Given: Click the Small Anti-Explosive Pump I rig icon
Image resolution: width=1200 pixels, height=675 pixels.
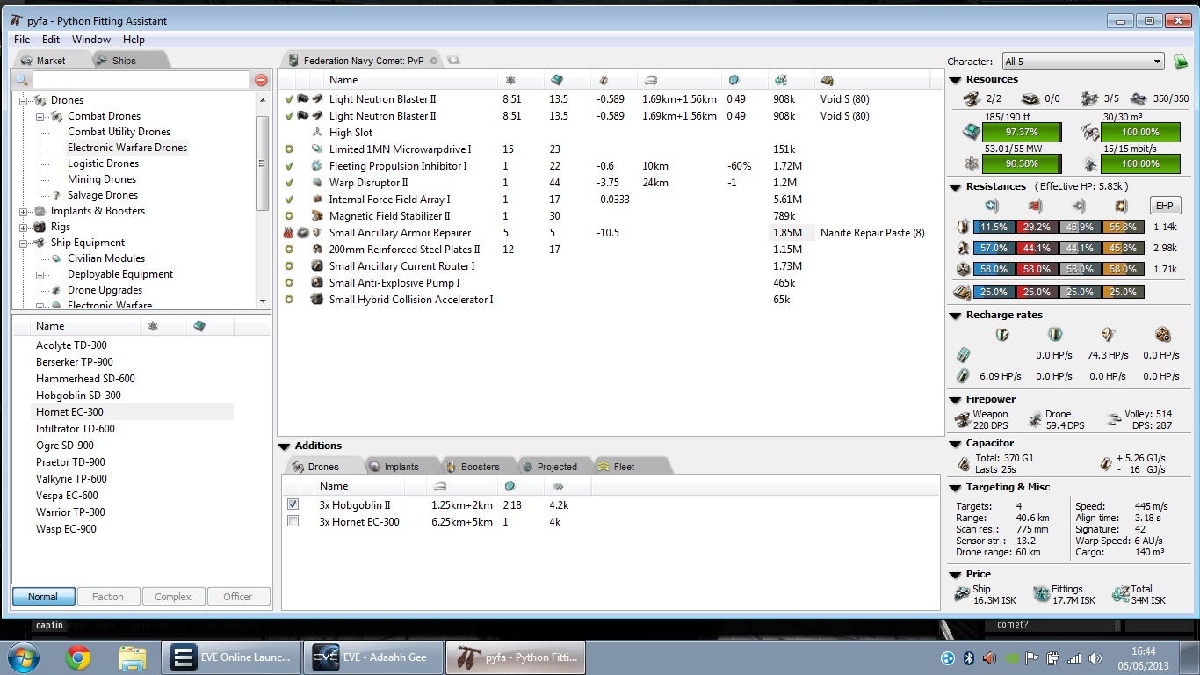Looking at the screenshot, I should [x=317, y=283].
